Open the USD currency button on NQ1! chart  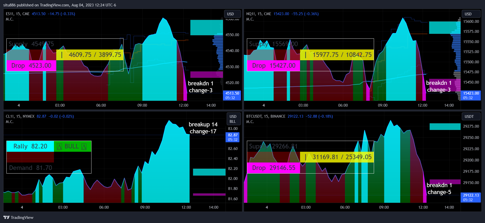pos(471,14)
